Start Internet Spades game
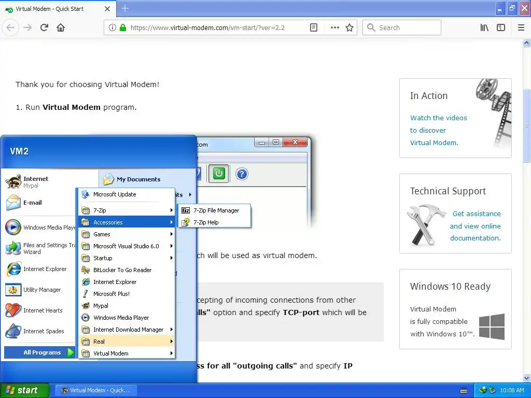This screenshot has height=398, width=531. [40, 331]
